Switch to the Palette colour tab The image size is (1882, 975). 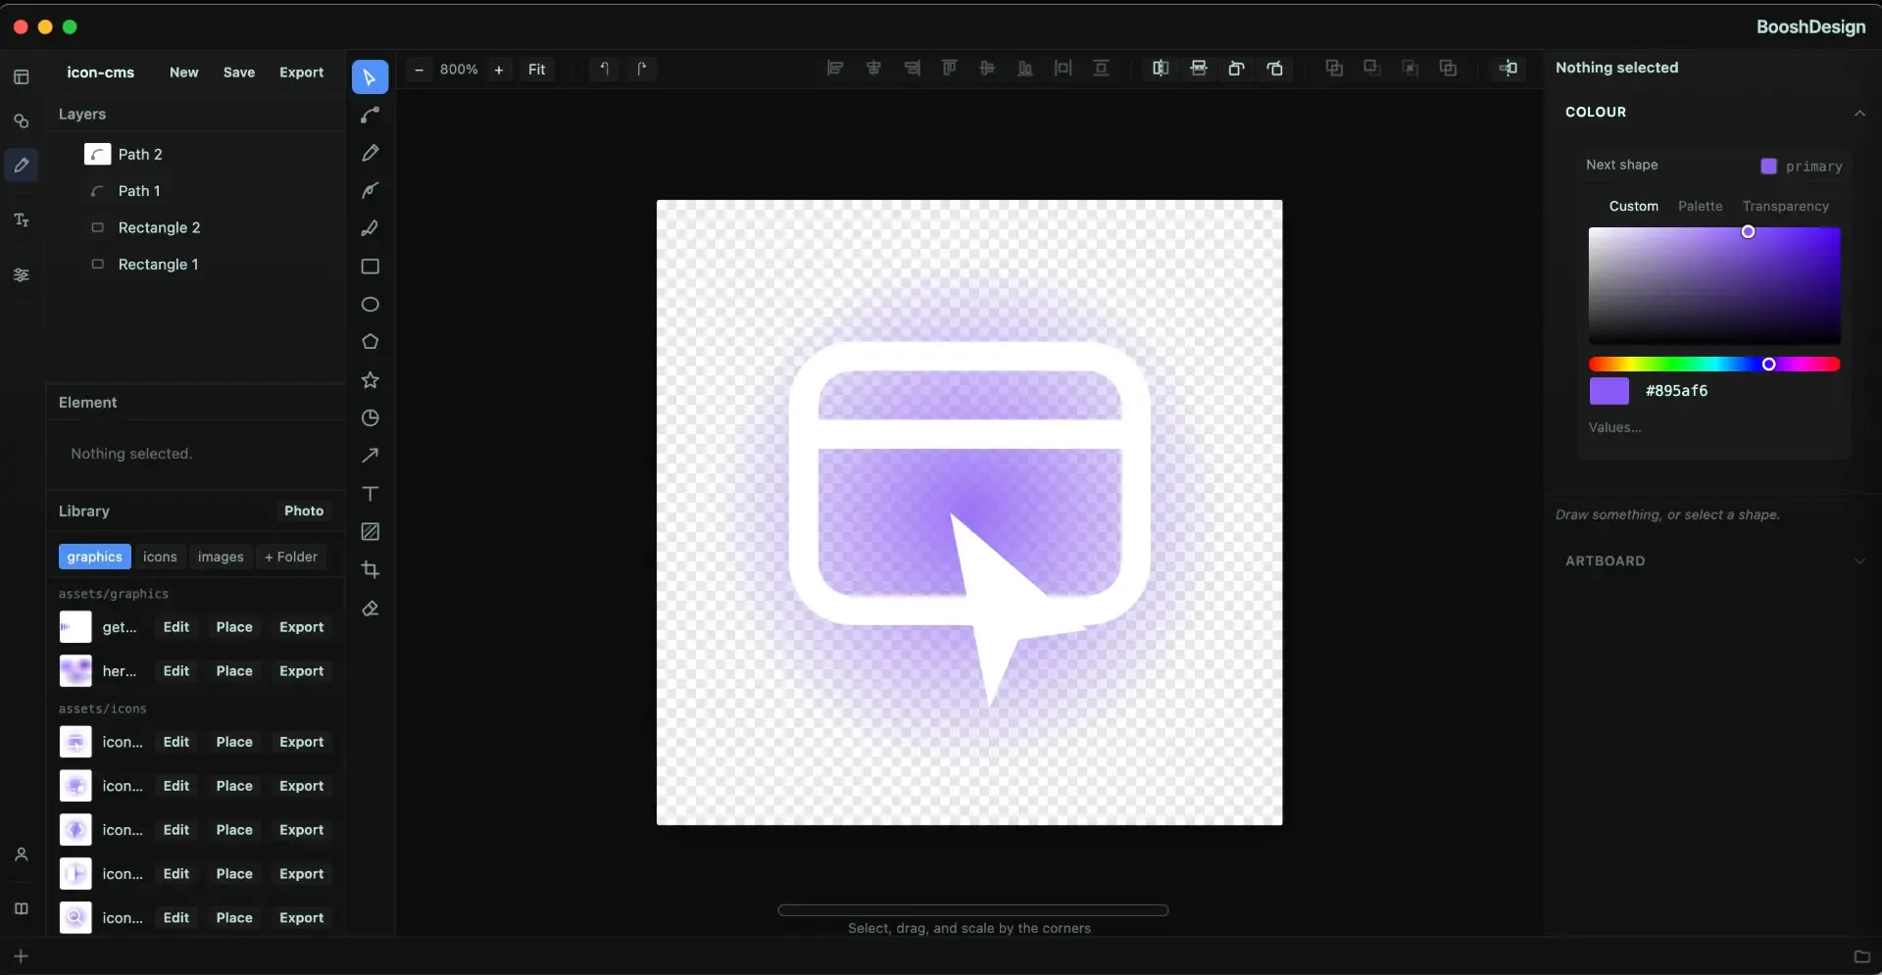1700,206
